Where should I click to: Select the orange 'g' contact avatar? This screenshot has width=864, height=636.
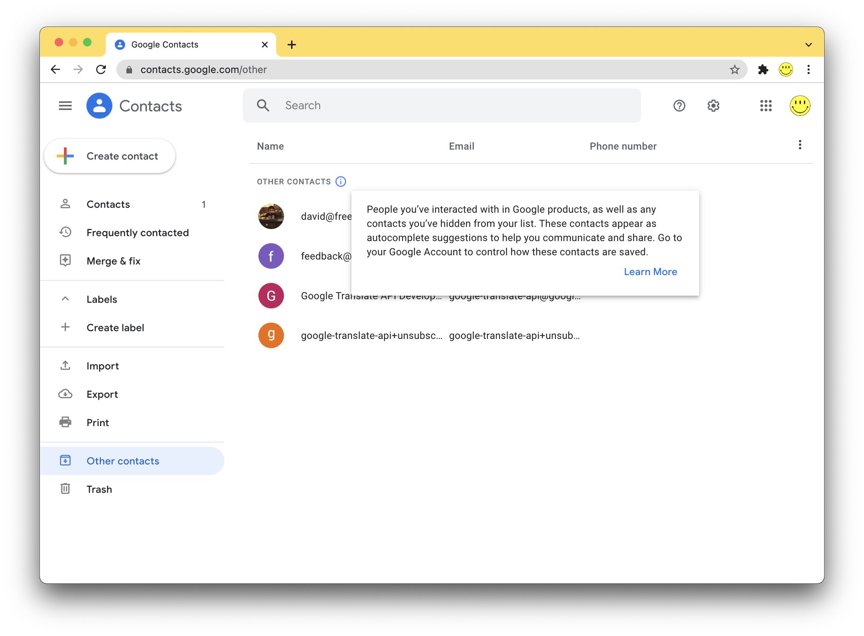(271, 335)
